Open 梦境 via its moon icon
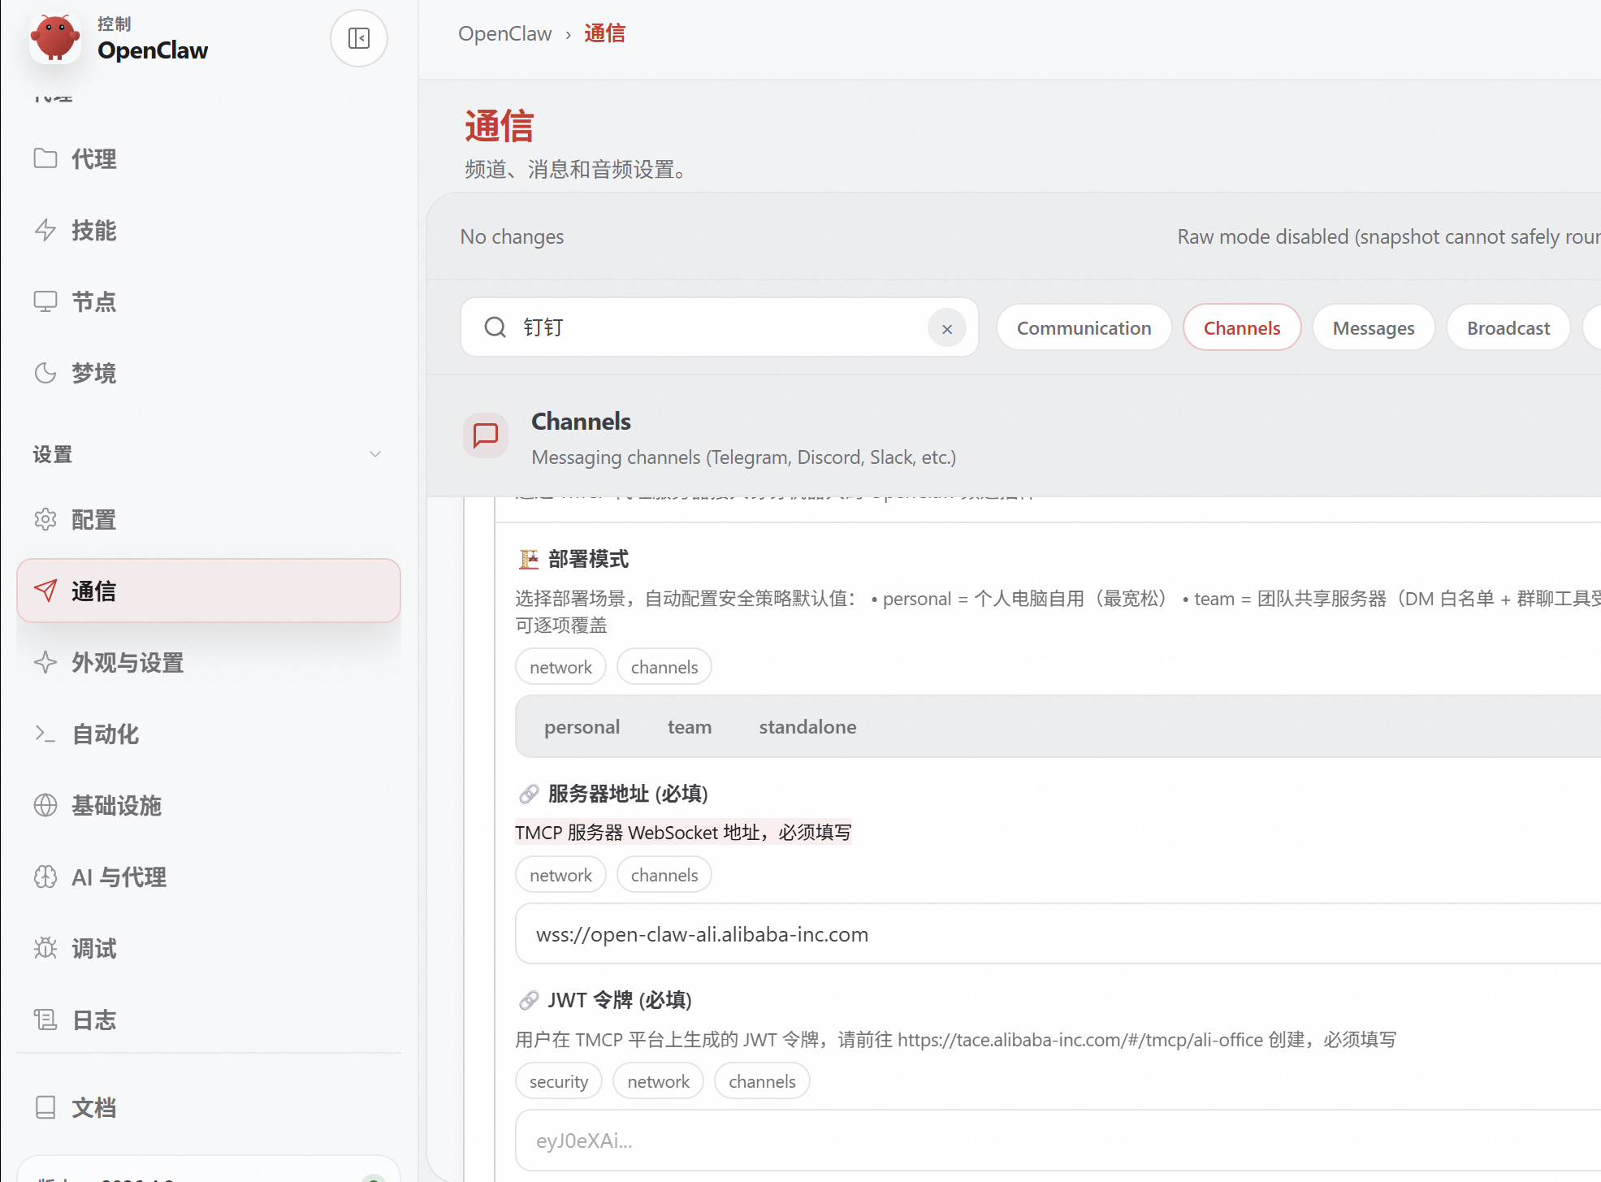This screenshot has width=1601, height=1182. pos(45,373)
